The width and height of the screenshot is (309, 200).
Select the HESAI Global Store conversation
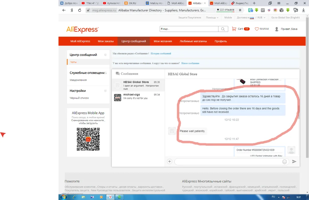coord(138,85)
